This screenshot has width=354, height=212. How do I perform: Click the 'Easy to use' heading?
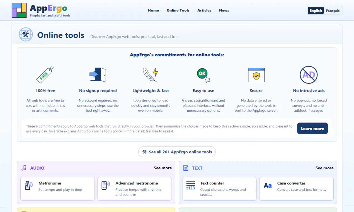coord(203,91)
